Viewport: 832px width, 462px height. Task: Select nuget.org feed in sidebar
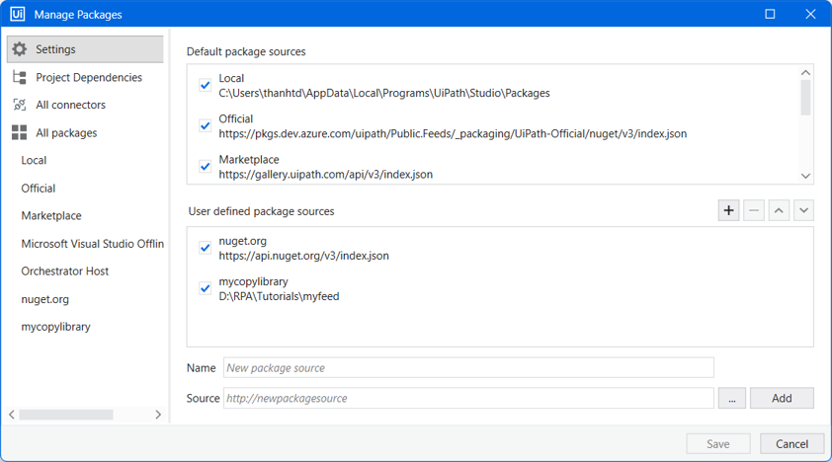coord(45,299)
